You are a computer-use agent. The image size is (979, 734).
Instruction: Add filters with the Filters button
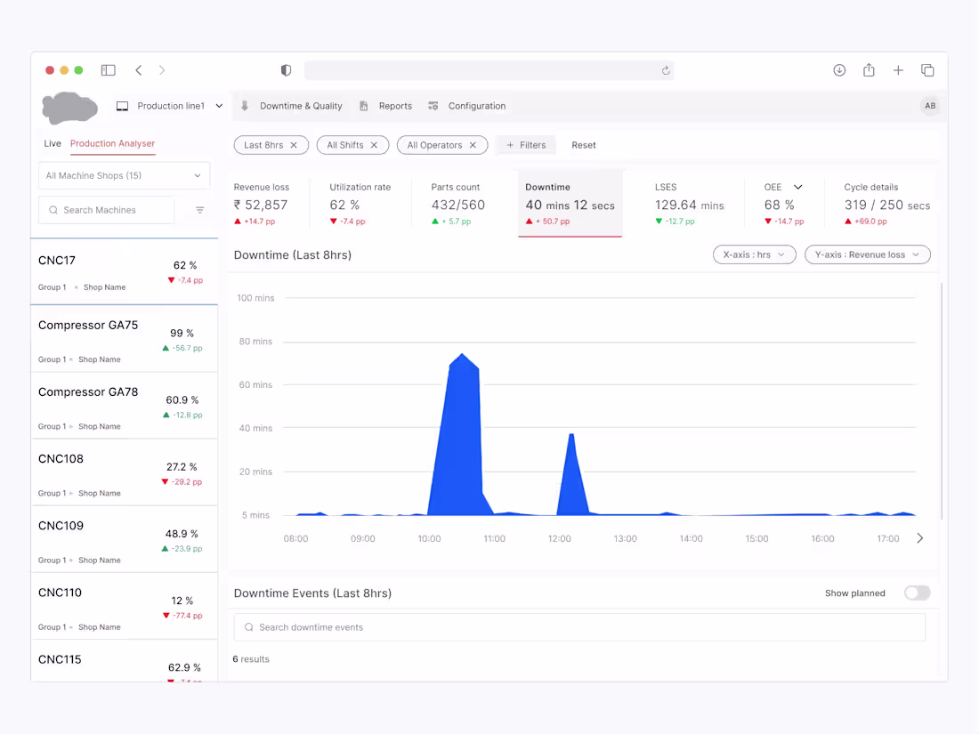point(526,145)
